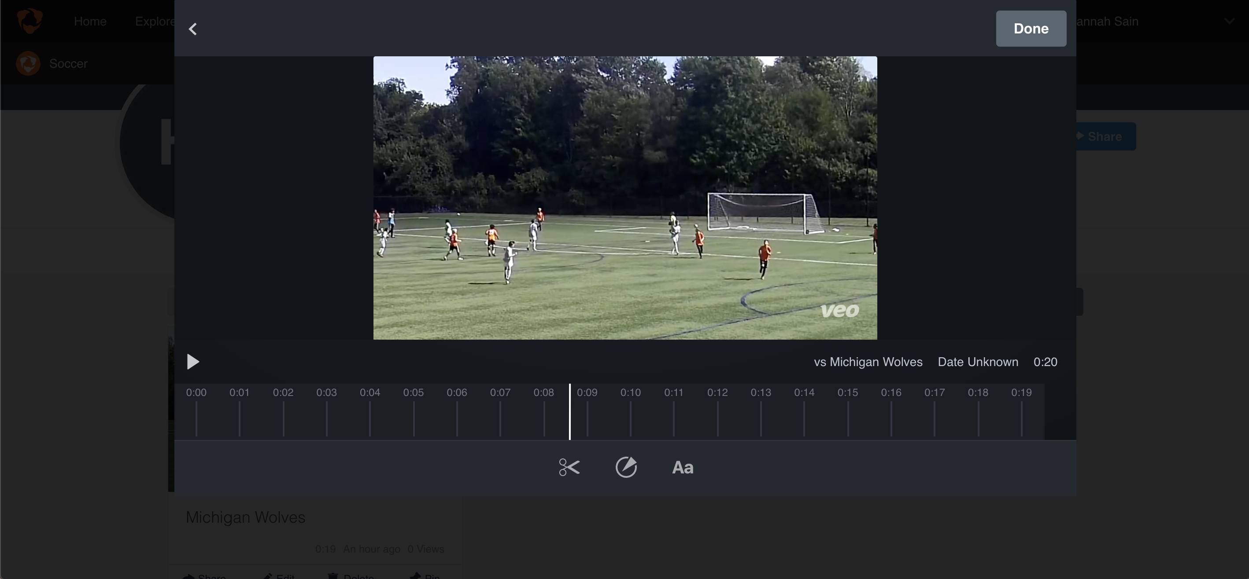The image size is (1249, 579).
Task: Open the playback speed control
Action: (626, 467)
